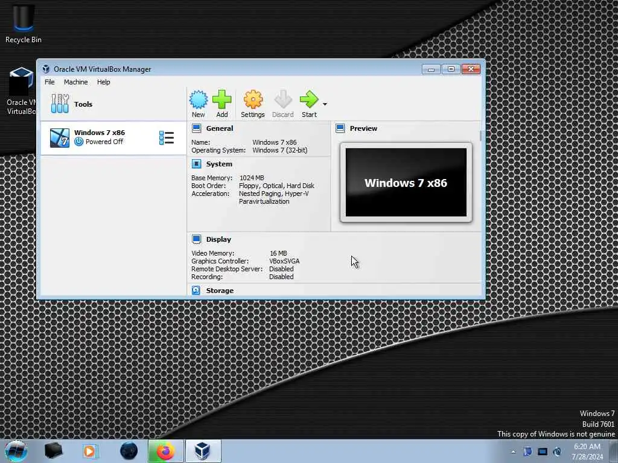618x463 pixels.
Task: Click the Action Center flag tray icon
Action: (x=527, y=452)
